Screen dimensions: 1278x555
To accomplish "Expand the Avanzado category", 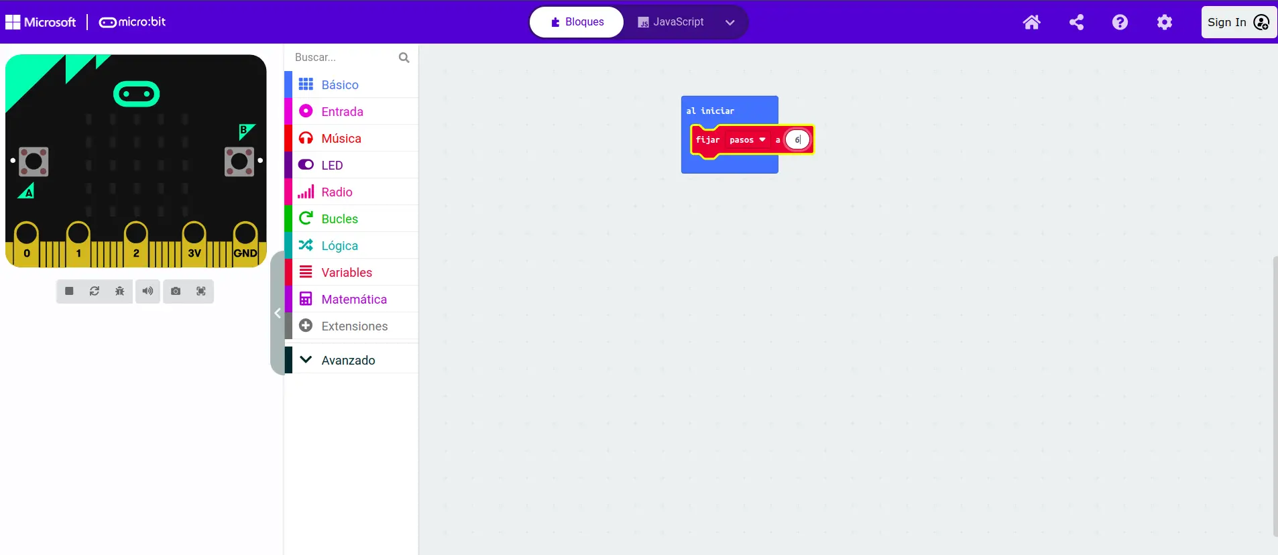I will pyautogui.click(x=348, y=360).
